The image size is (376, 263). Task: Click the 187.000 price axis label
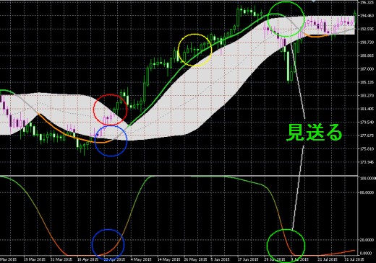(367, 69)
